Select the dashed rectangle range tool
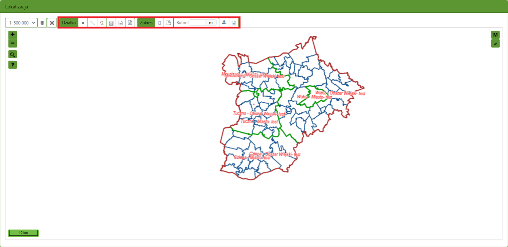This screenshot has height=247, width=508. [168, 23]
